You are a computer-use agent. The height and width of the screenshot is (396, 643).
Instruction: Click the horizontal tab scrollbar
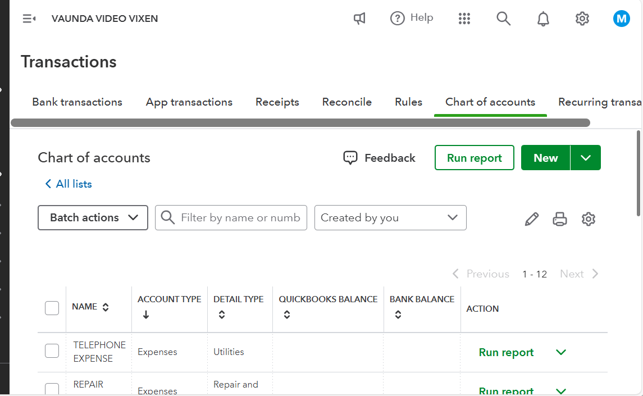[x=300, y=122]
